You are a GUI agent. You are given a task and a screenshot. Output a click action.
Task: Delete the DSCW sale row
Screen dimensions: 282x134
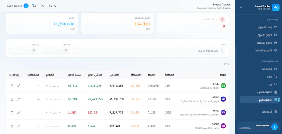tap(12, 126)
